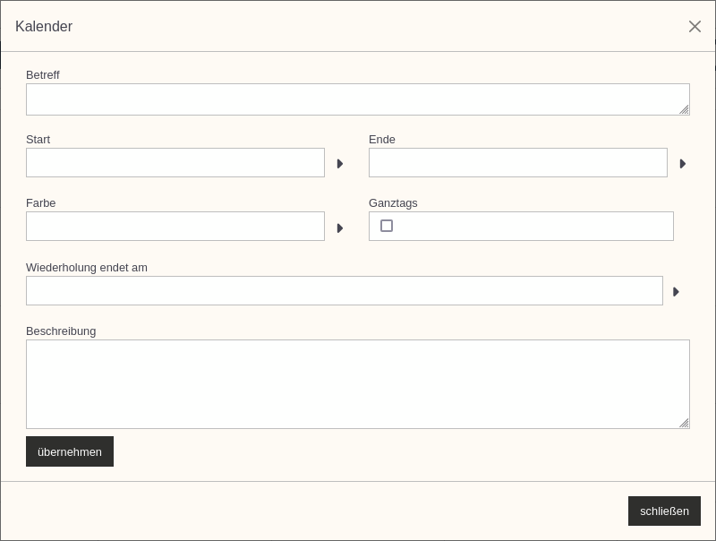716x541 pixels.
Task: Focus the Ende input field
Action: pos(518,163)
